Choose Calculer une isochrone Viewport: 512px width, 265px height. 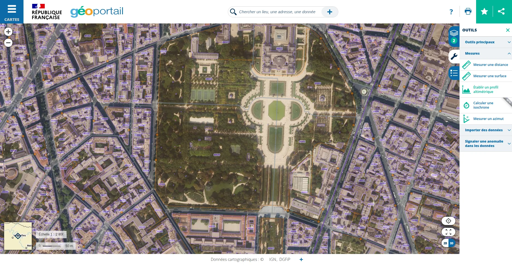tap(483, 105)
